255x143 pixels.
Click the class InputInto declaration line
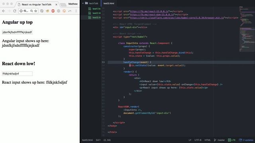(145, 43)
